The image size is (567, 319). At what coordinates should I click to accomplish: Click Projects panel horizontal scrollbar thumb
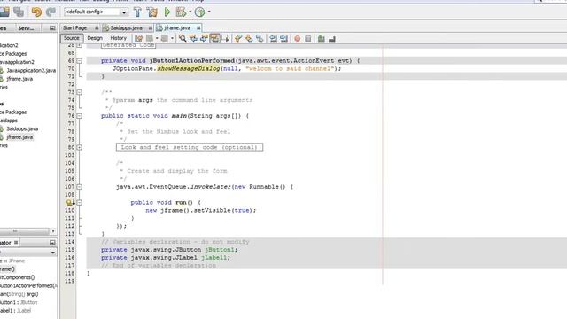(x=24, y=230)
